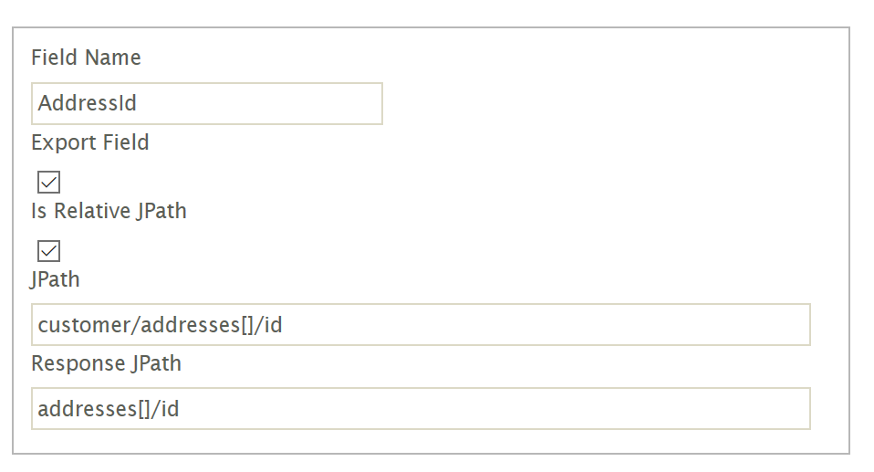Focus the Field Name input box

(x=206, y=104)
